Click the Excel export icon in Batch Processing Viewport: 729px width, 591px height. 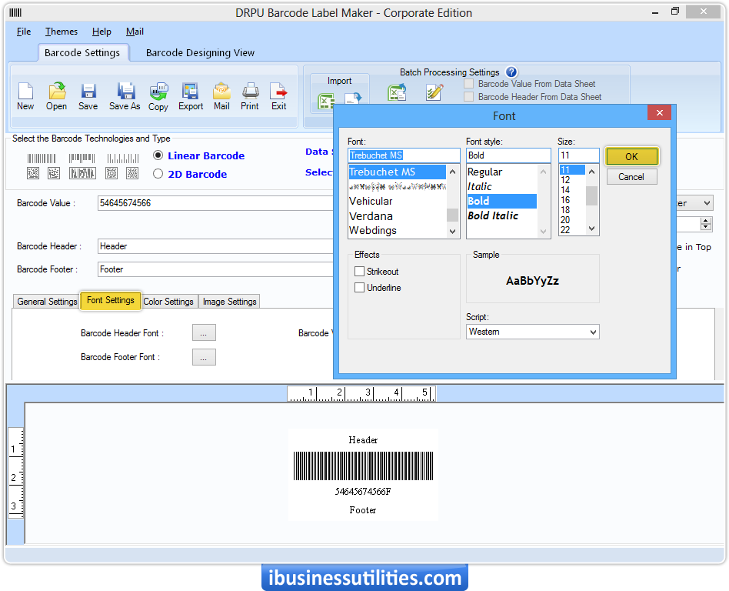[x=397, y=92]
